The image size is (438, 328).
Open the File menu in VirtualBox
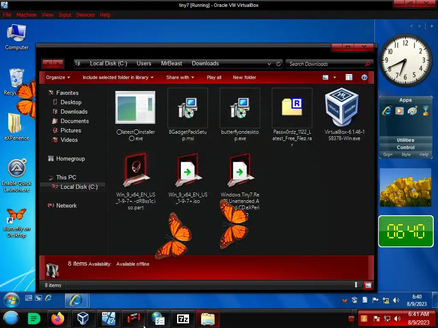pyautogui.click(x=7, y=15)
